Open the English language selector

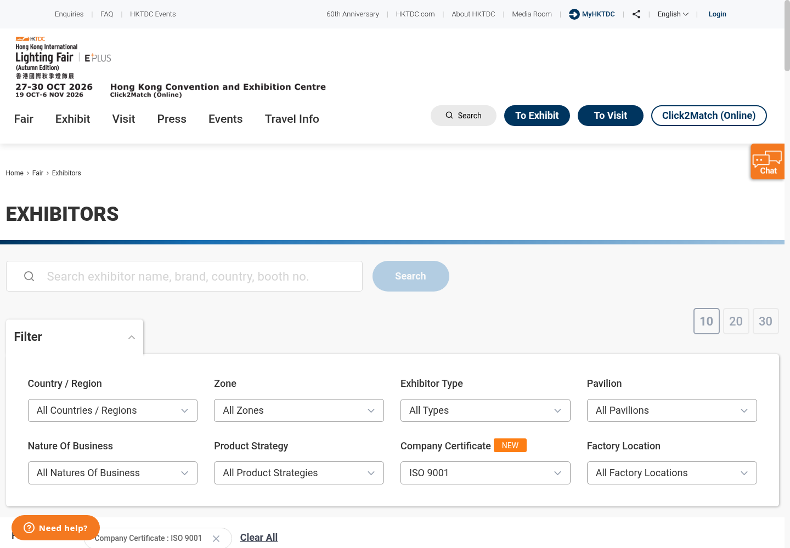pos(673,14)
